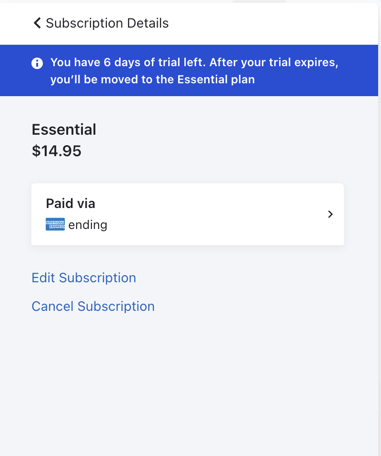Click the Subscription Details header
381x456 pixels.
pyautogui.click(x=107, y=23)
